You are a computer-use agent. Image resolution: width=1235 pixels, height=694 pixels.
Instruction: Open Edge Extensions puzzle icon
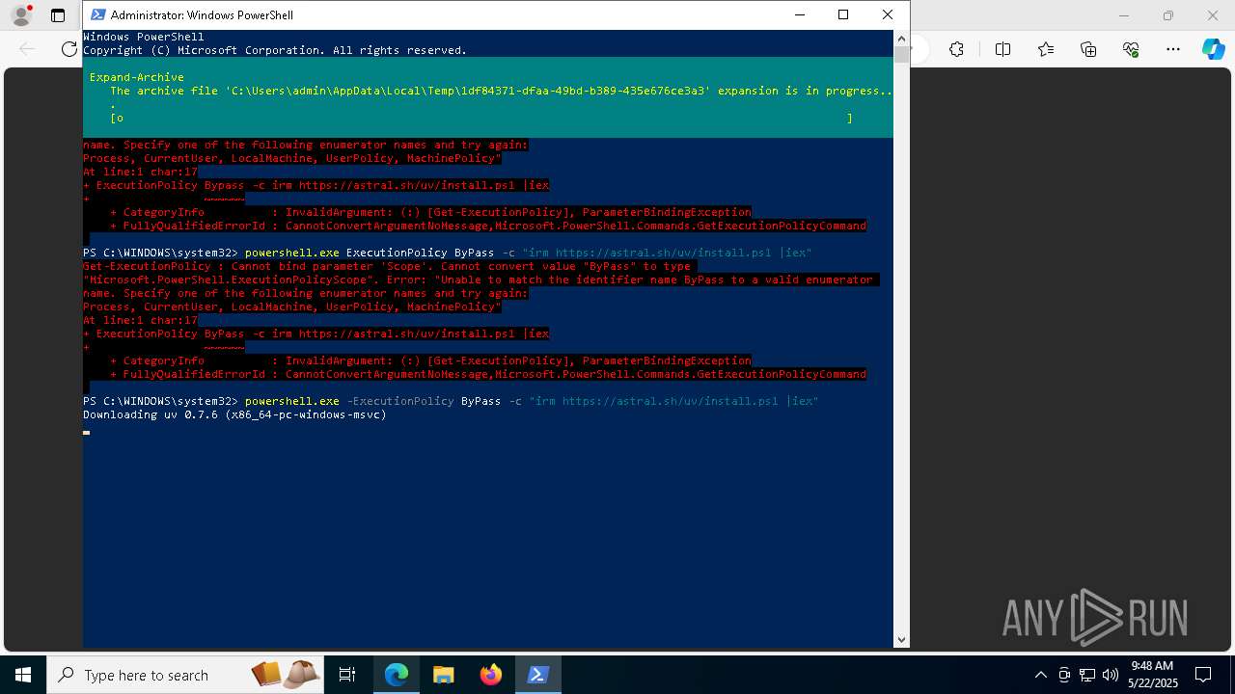[956, 49]
